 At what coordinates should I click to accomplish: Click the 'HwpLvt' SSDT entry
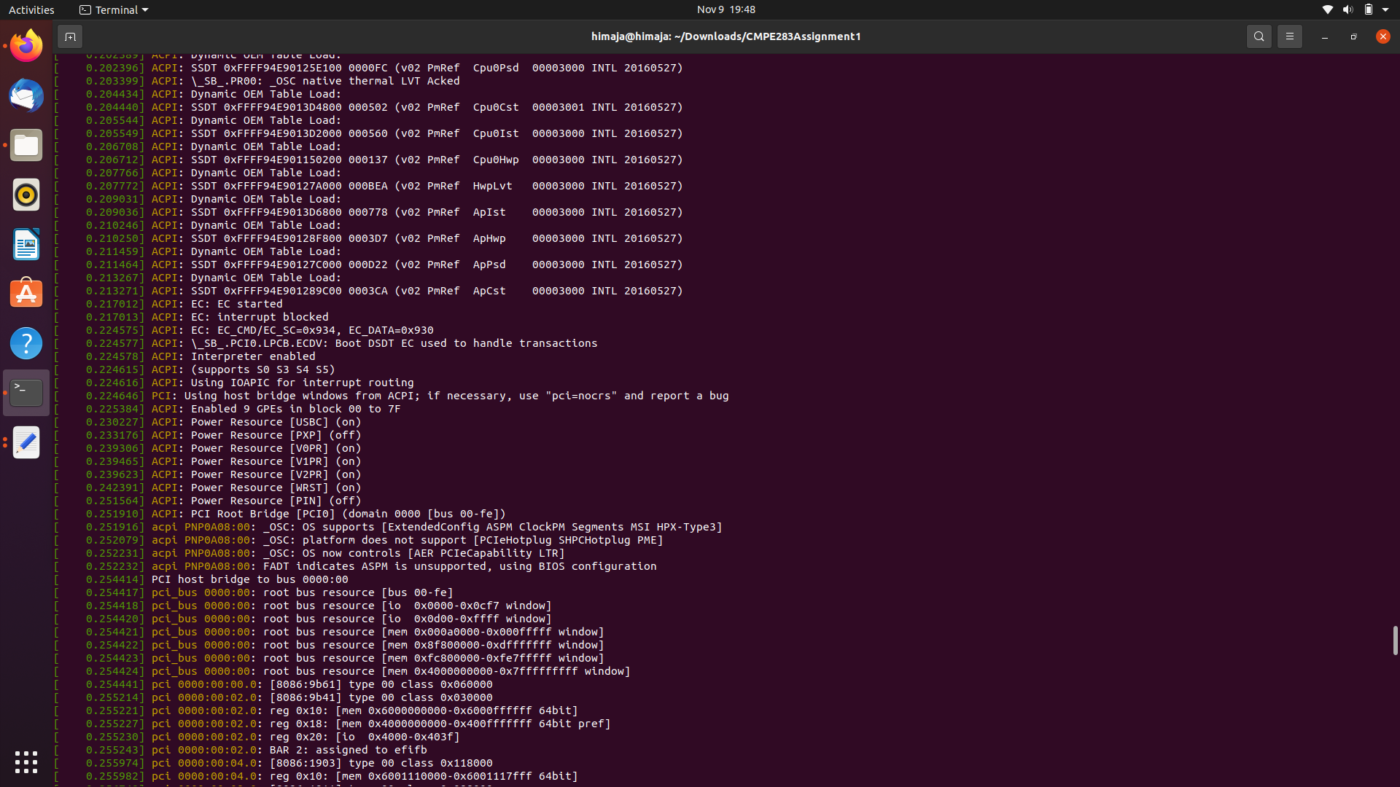point(492,186)
